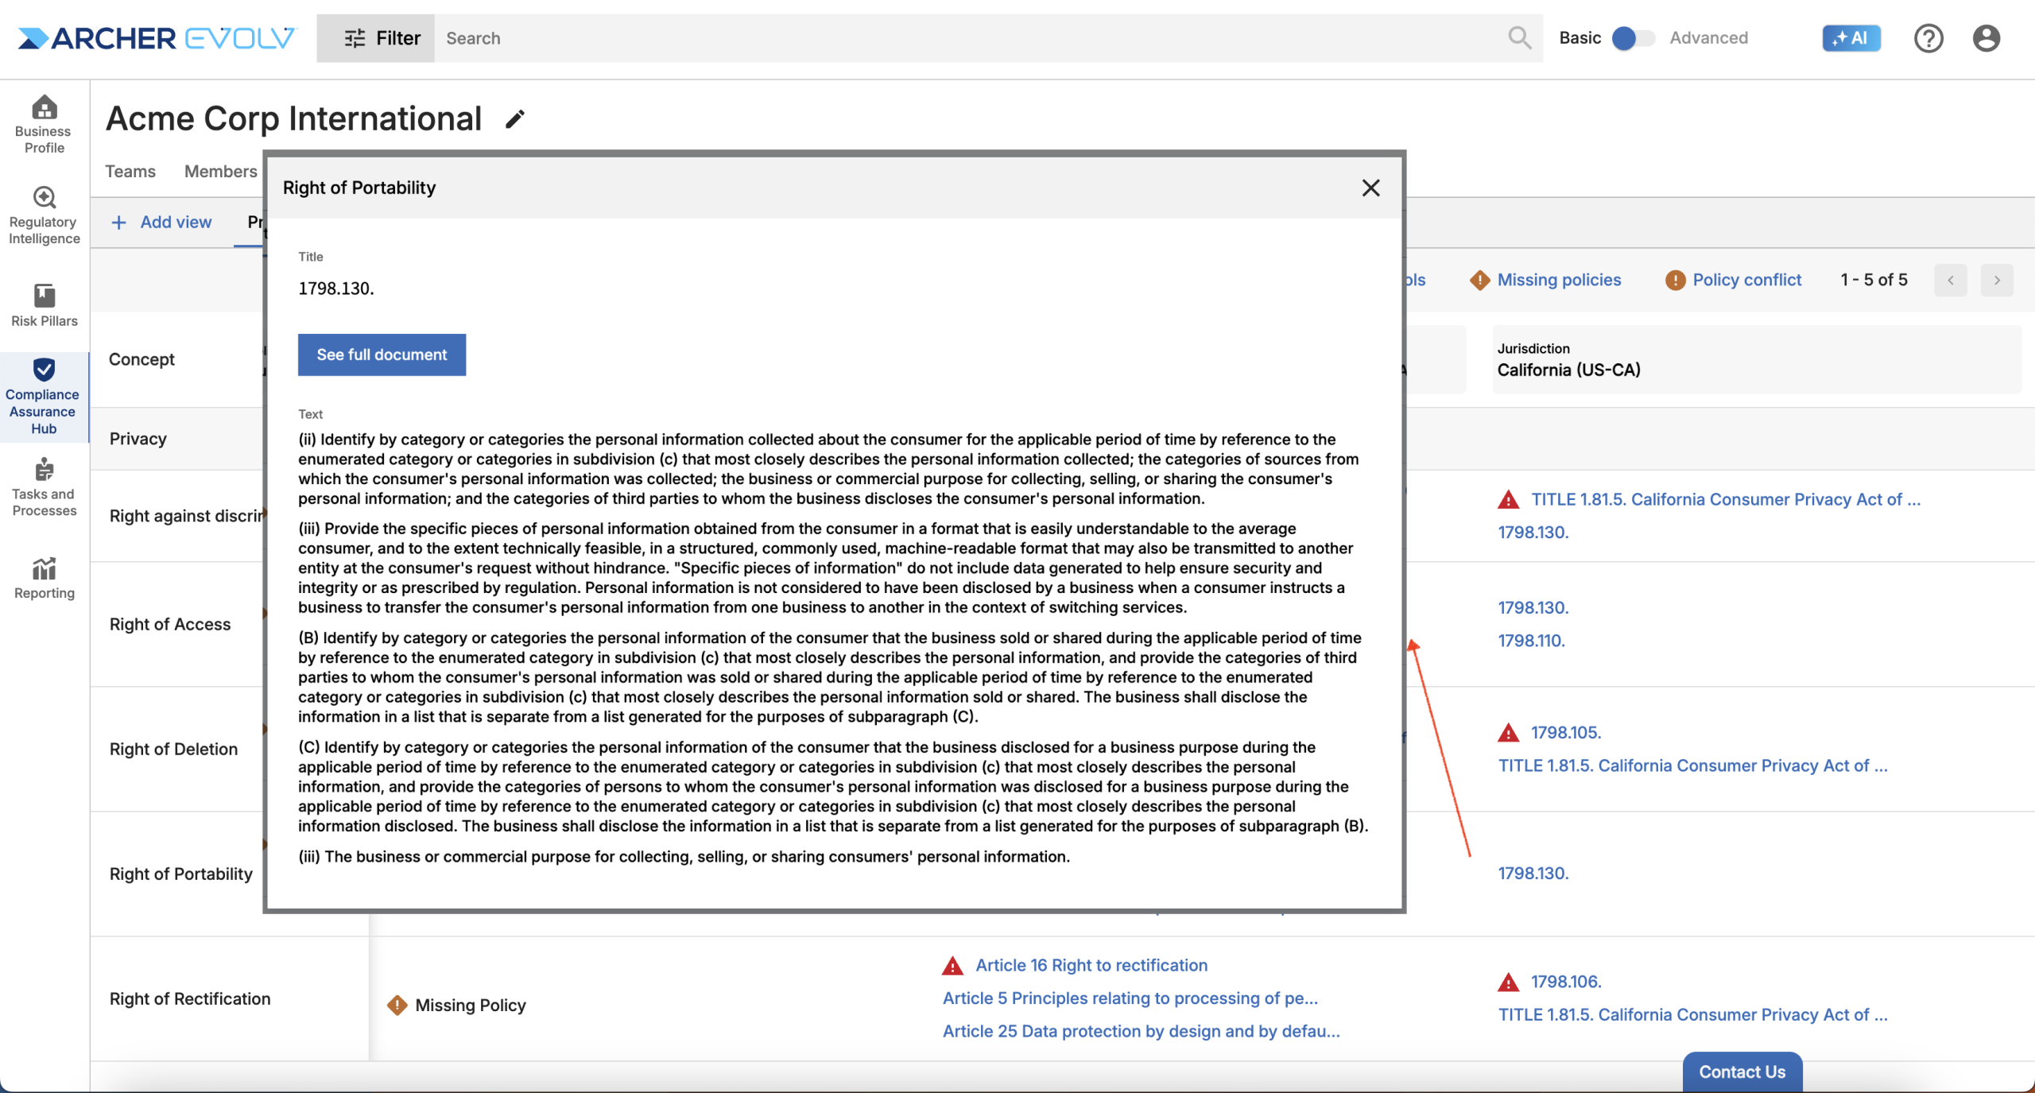Filter by Policy conflict
Image resolution: width=2035 pixels, height=1093 pixels.
coord(1746,280)
